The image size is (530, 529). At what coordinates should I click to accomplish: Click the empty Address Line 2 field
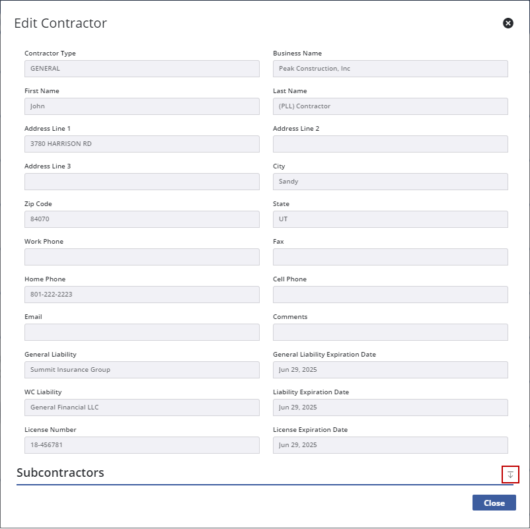click(x=390, y=144)
